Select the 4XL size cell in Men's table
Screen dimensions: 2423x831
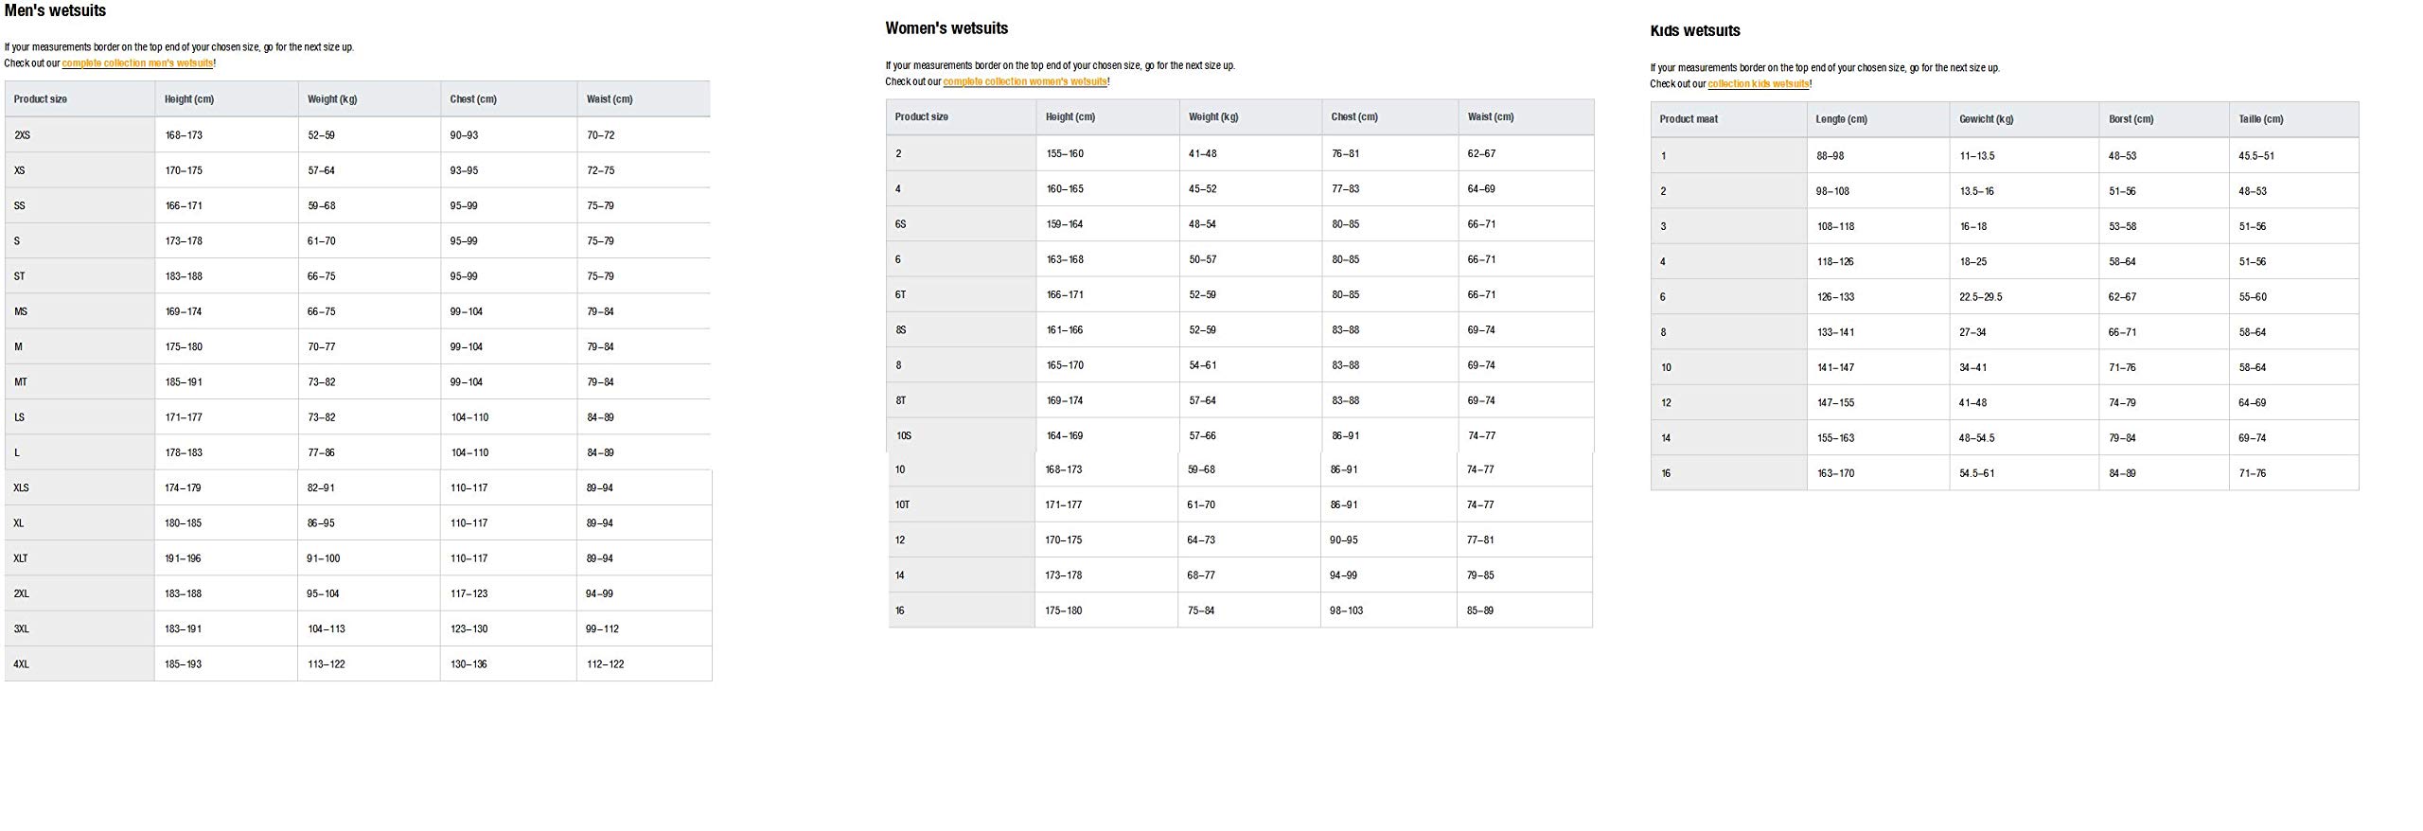pyautogui.click(x=80, y=664)
